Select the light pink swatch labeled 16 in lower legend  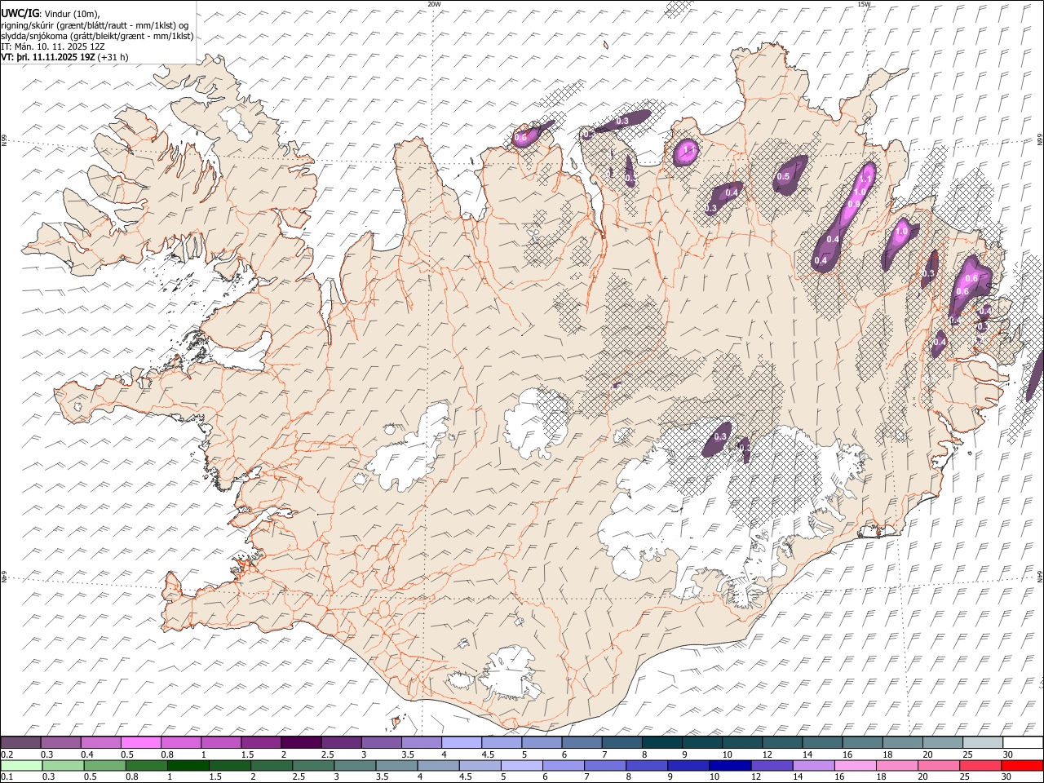tap(856, 765)
